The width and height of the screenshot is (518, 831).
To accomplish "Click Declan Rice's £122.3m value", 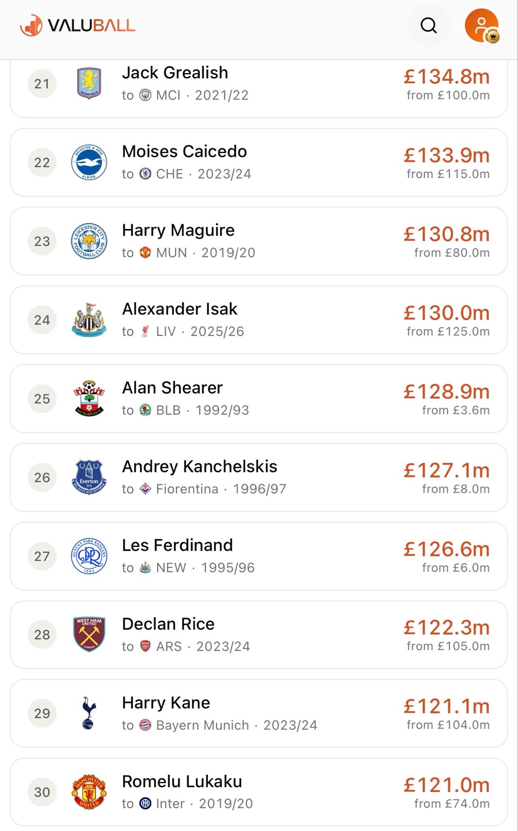I will (447, 627).
